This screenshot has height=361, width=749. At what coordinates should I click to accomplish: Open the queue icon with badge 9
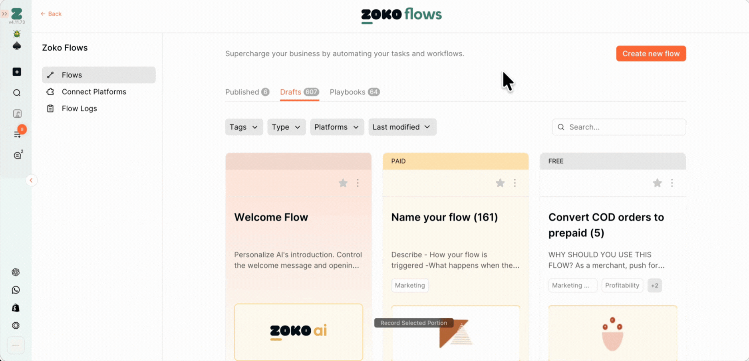pyautogui.click(x=18, y=134)
